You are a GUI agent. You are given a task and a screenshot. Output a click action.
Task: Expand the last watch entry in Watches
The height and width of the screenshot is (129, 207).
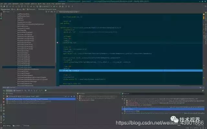point(122,113)
